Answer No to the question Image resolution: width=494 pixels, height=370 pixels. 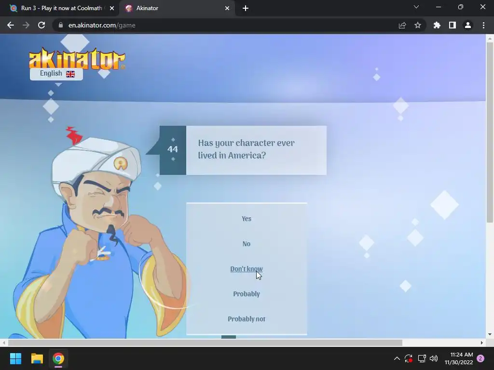coord(247,244)
